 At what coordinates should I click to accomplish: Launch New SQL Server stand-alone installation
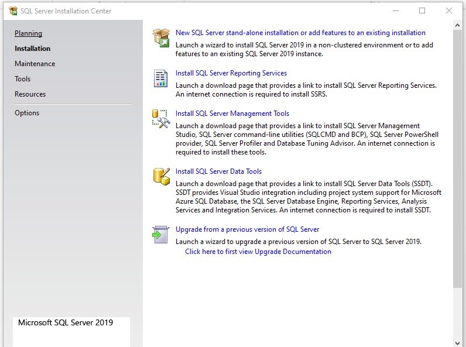[300, 33]
